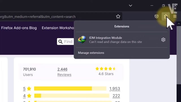The width and height of the screenshot is (181, 102).
Task: Open the Firefox Add-ons Blog link
Action: pos(19,28)
